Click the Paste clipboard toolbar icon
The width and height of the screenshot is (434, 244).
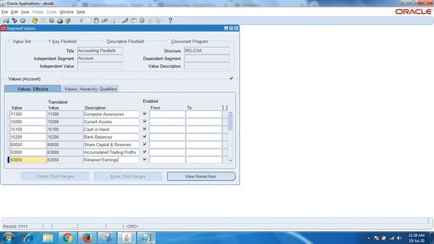point(96,21)
